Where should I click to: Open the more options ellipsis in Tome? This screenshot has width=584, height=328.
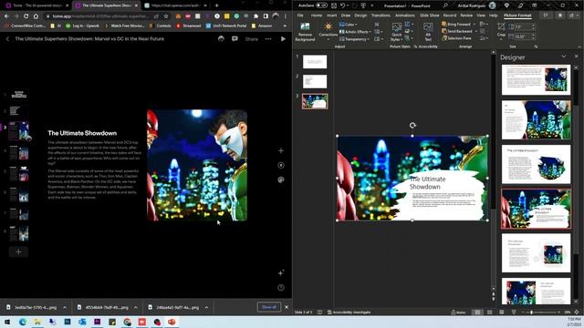(x=268, y=38)
